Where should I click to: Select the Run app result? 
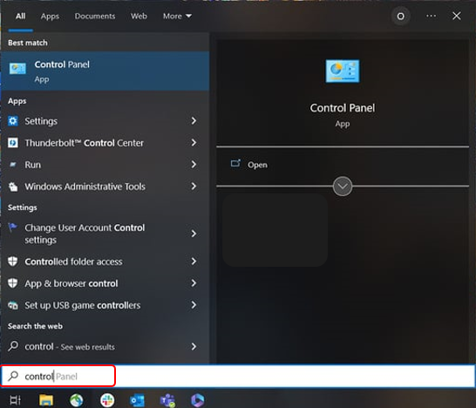105,165
